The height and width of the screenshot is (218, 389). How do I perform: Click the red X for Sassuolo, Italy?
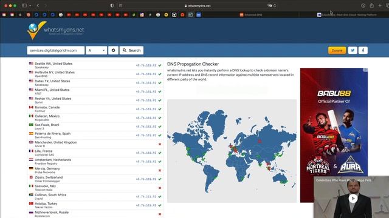160,188
